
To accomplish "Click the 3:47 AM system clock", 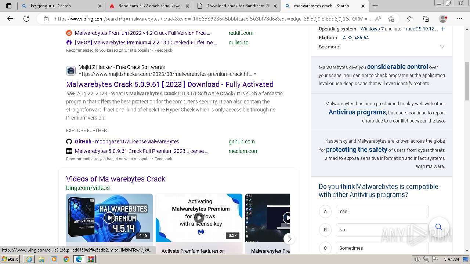I will click(x=451, y=259).
